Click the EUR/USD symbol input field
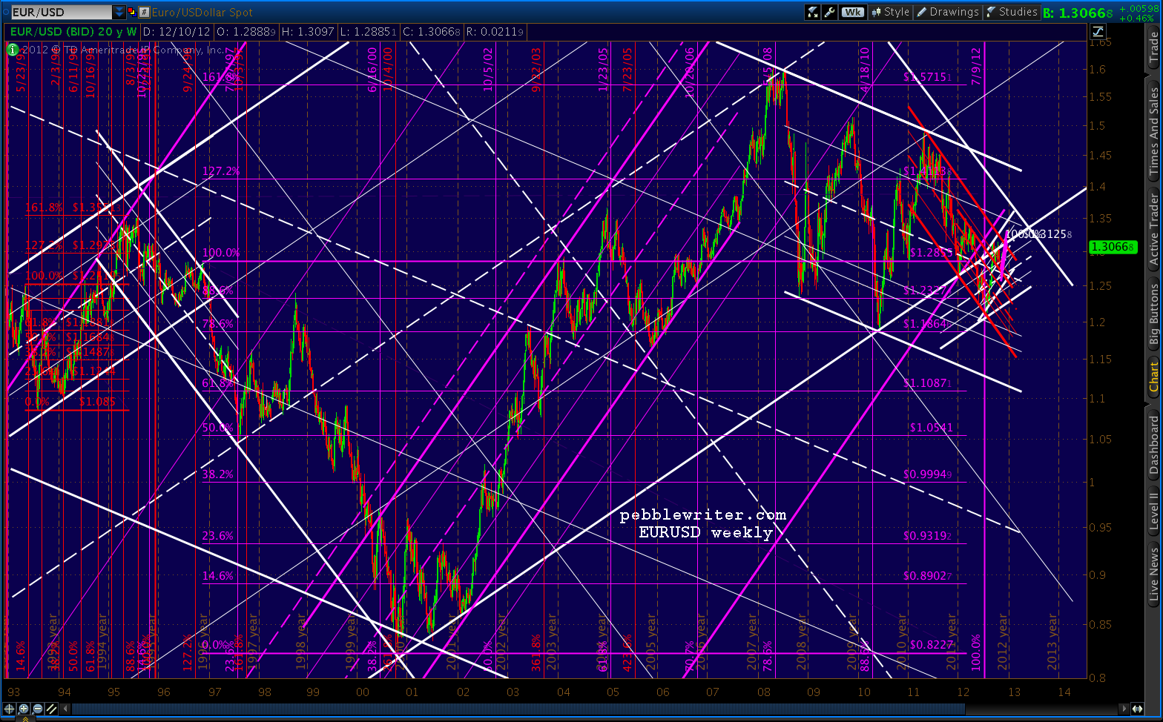The image size is (1163, 722). click(x=62, y=13)
